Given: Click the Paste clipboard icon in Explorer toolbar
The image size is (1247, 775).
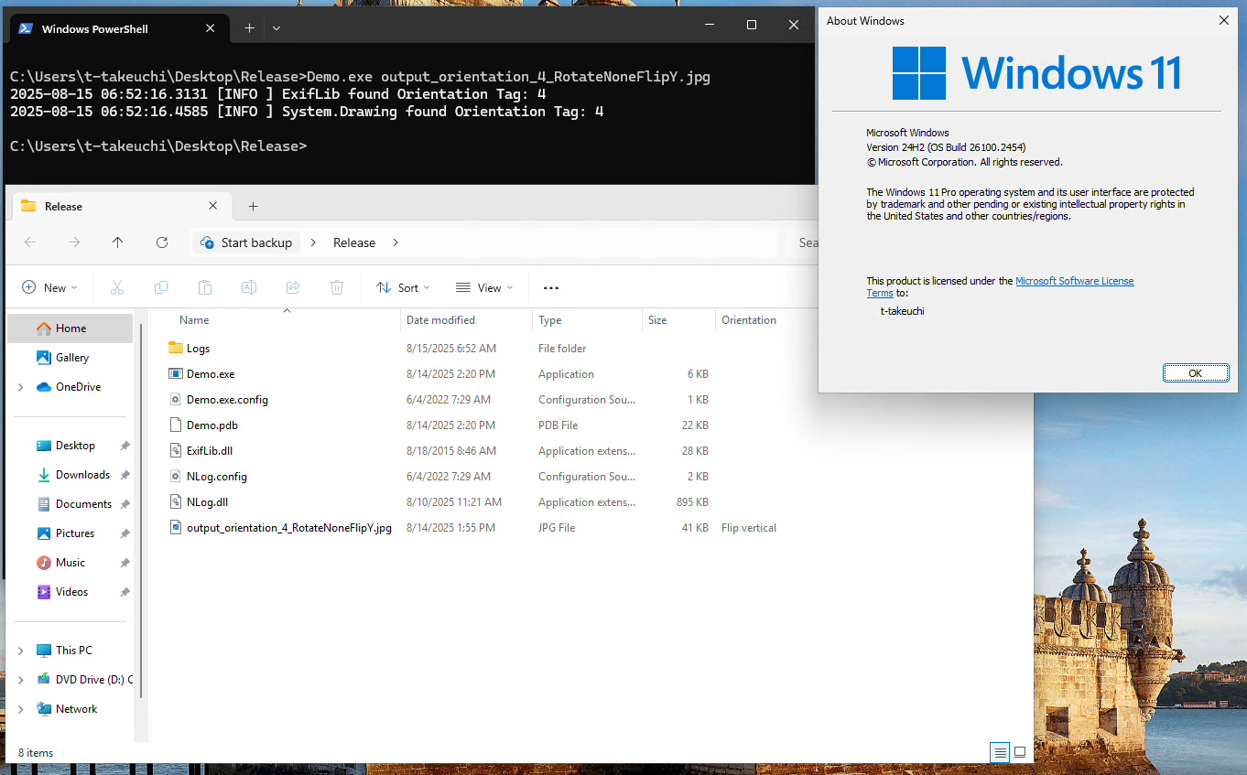Looking at the screenshot, I should [205, 287].
